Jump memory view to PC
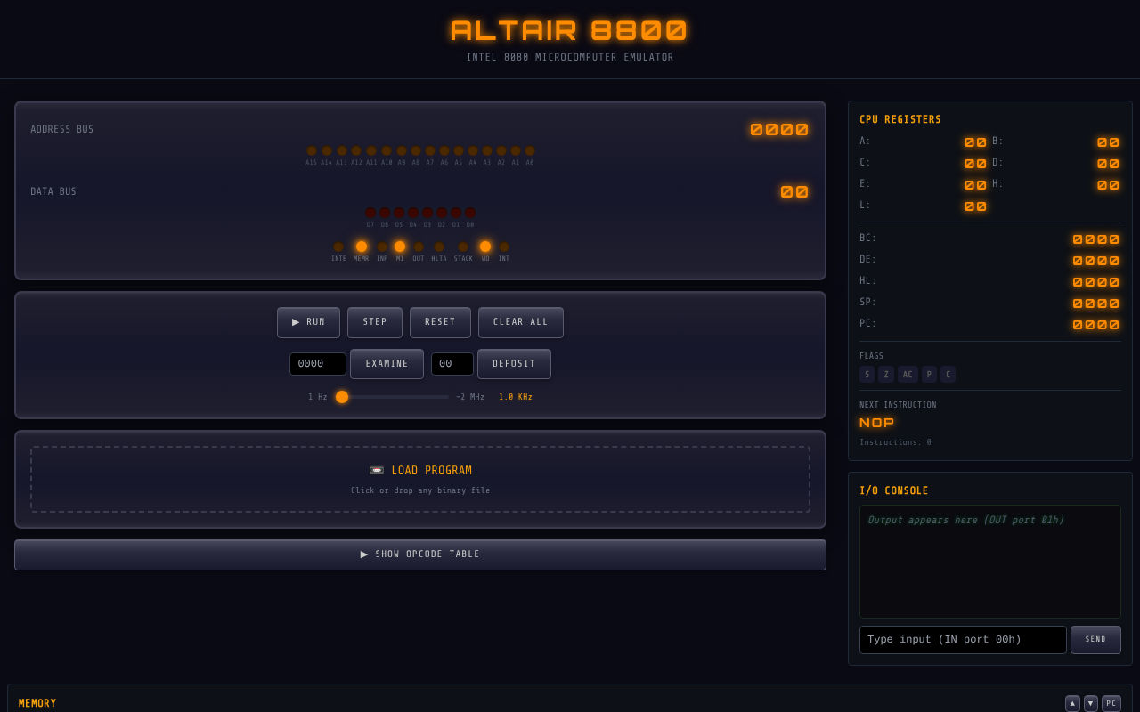 1111,703
